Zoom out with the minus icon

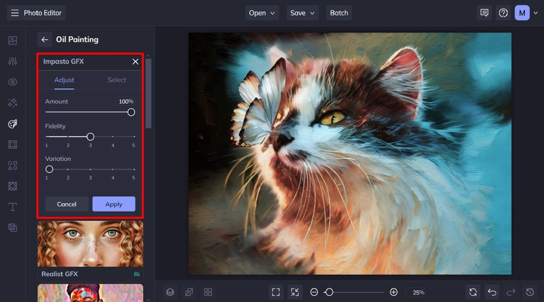(x=314, y=292)
